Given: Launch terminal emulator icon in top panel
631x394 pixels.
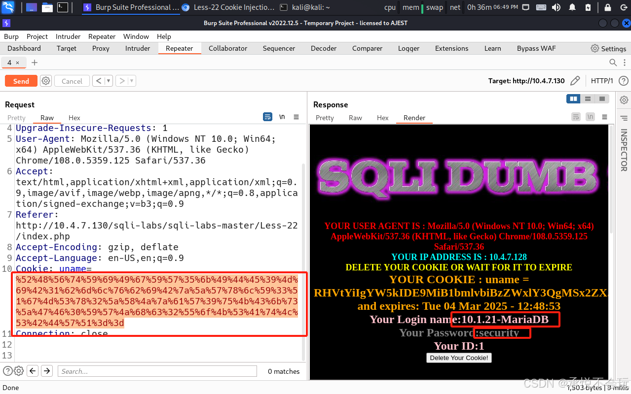Looking at the screenshot, I should [x=62, y=7].
